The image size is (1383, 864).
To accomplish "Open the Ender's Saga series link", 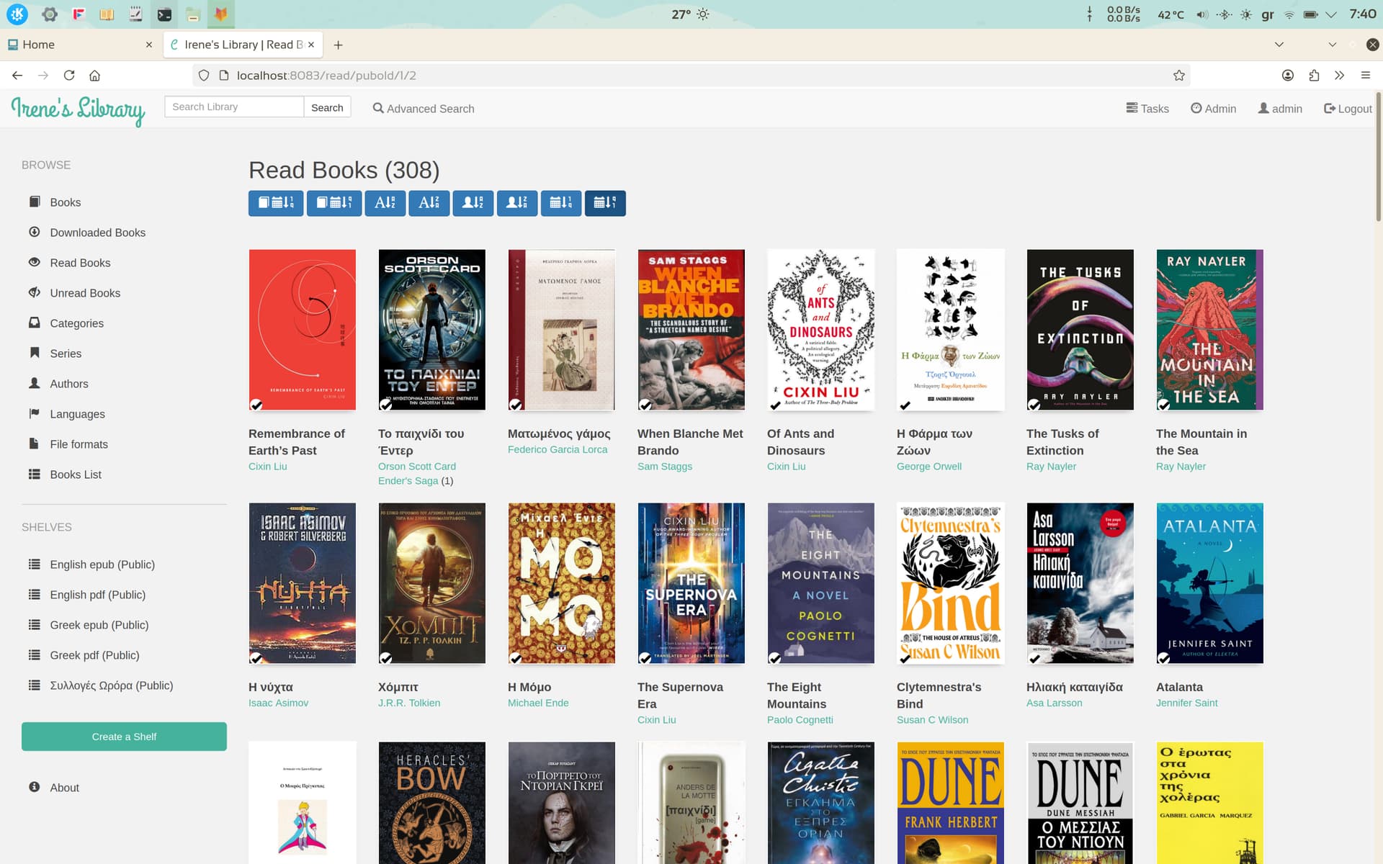I will coord(408,481).
